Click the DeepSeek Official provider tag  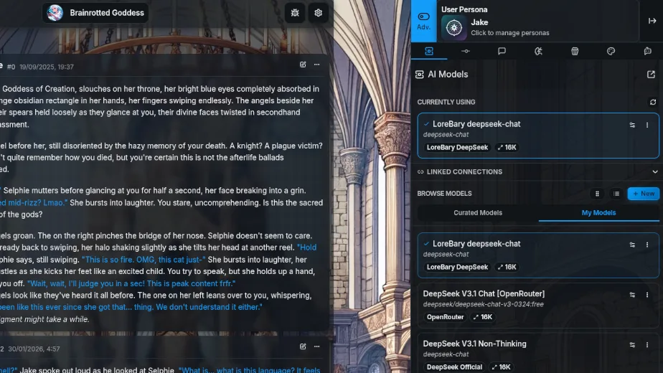point(454,367)
